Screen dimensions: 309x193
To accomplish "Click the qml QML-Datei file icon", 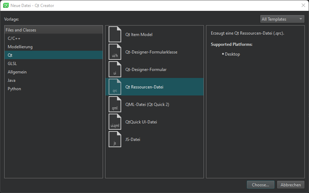I will tap(115, 104).
